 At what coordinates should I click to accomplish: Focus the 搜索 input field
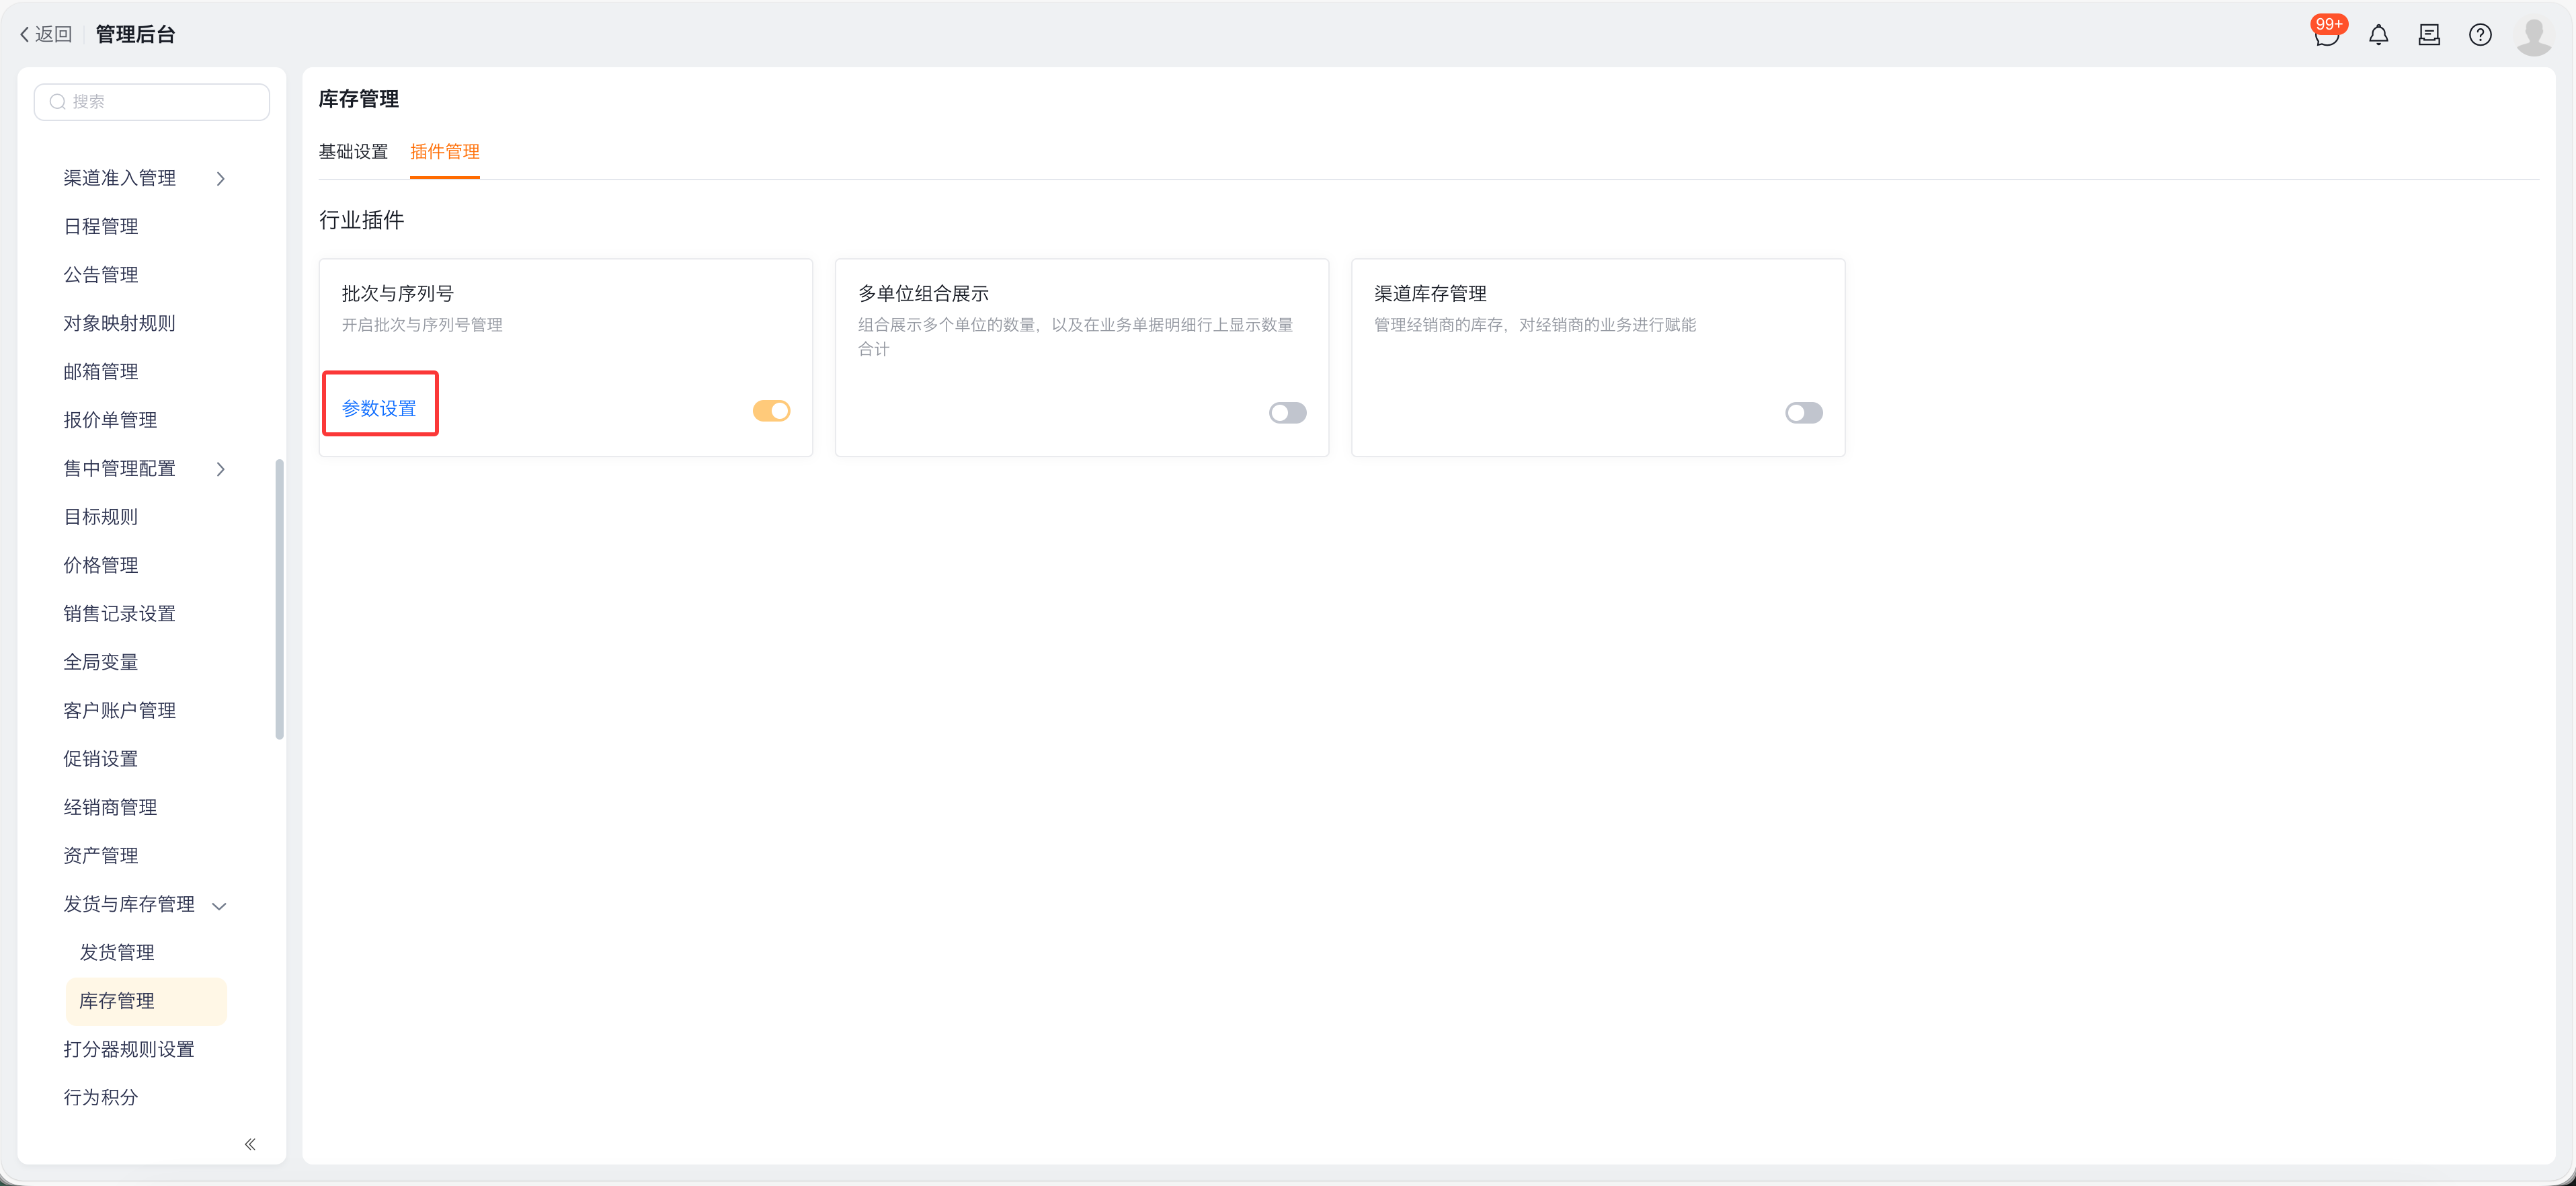(x=165, y=102)
